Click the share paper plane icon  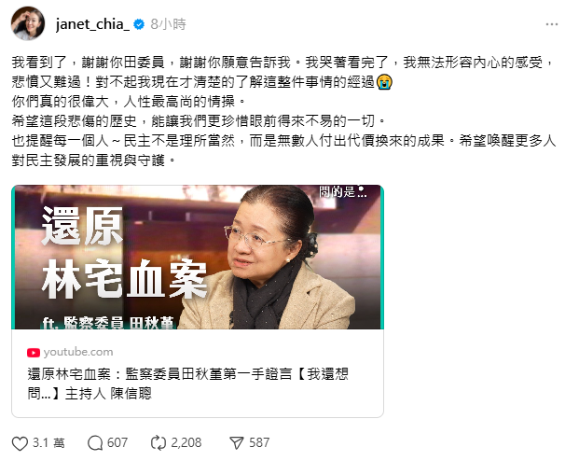pos(236,442)
